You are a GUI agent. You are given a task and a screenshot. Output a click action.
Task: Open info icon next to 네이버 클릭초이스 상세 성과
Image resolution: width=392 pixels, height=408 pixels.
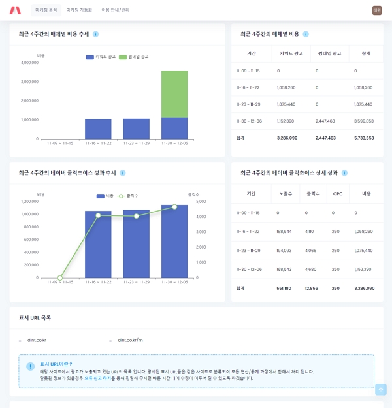click(x=344, y=173)
